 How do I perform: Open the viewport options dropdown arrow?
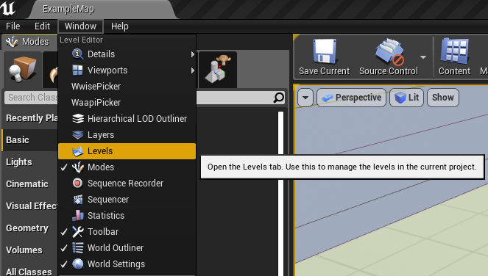pos(305,98)
